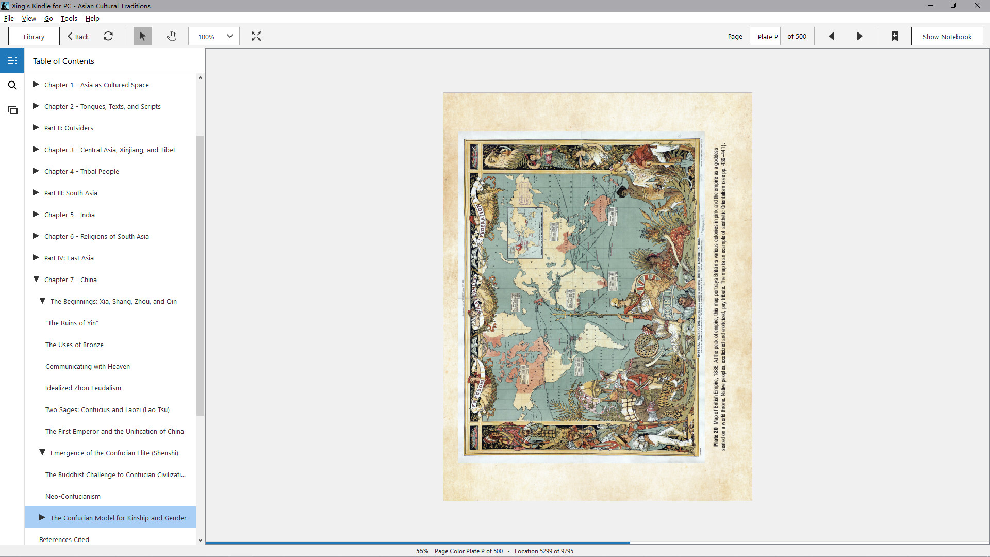
Task: Go to the next page
Action: click(860, 36)
